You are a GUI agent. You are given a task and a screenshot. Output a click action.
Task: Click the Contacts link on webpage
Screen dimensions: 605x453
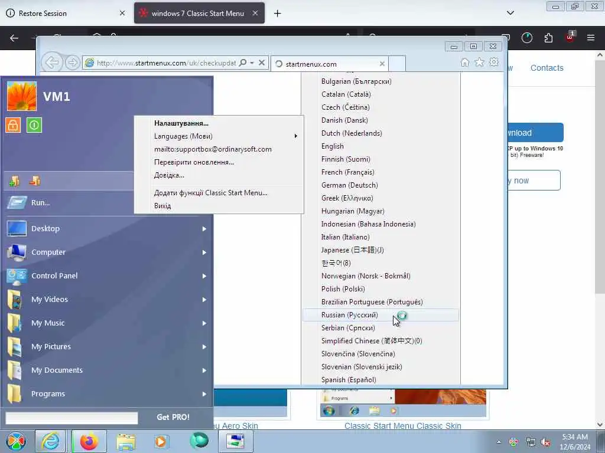coord(547,68)
